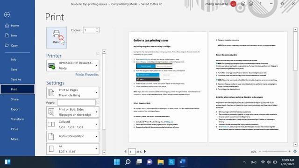Open File Explorer from taskbar
The image size is (299, 168).
(161, 162)
